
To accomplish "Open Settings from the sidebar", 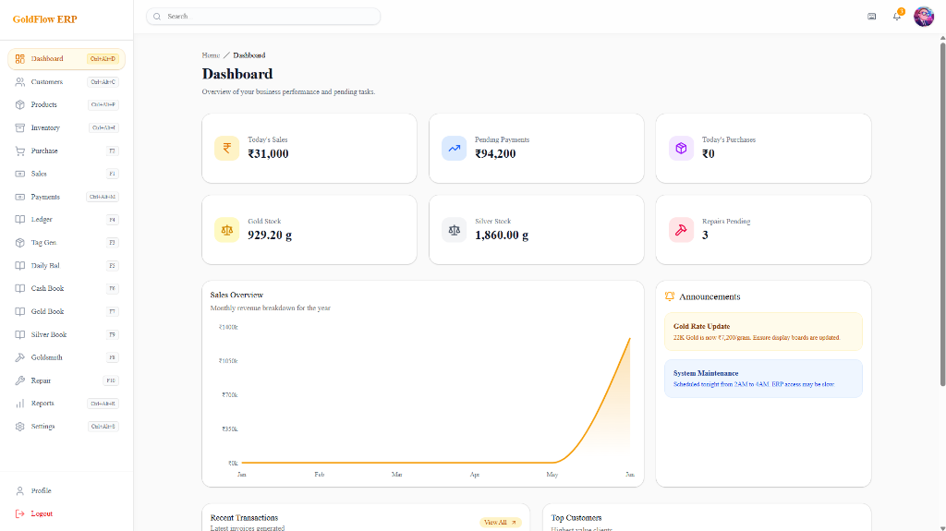I will (x=67, y=426).
